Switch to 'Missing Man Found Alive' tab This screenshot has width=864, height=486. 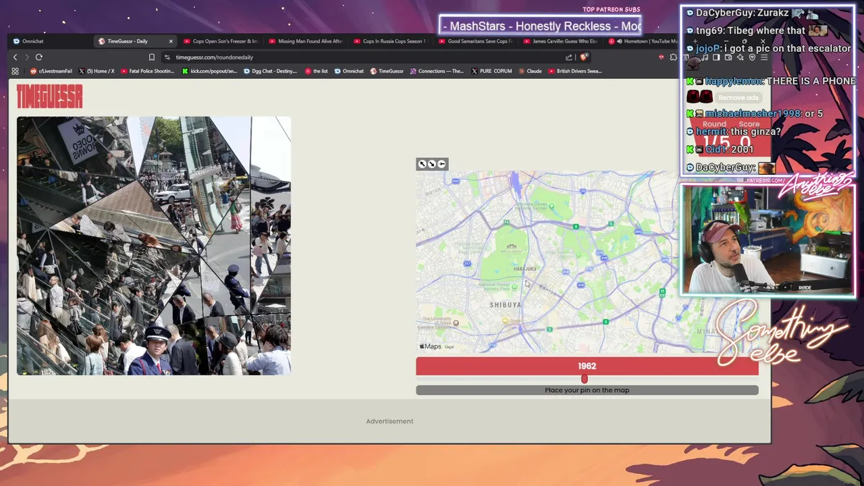click(305, 41)
